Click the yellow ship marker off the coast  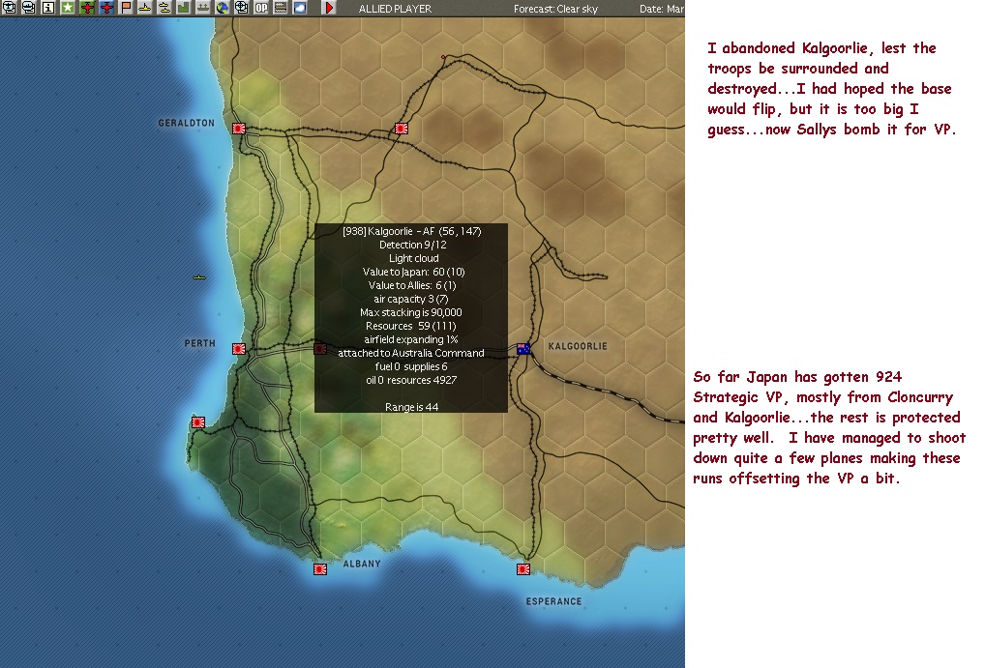click(199, 276)
